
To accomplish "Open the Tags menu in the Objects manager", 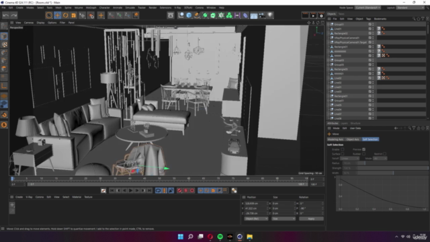I will tap(368, 19).
